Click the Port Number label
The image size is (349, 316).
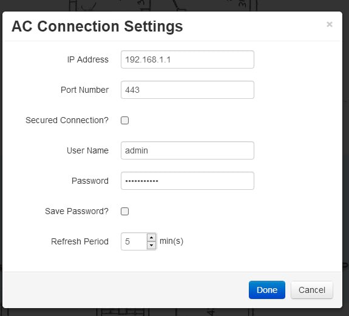pos(84,90)
